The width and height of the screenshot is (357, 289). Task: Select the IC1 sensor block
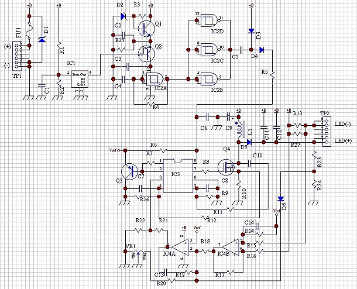(80, 79)
